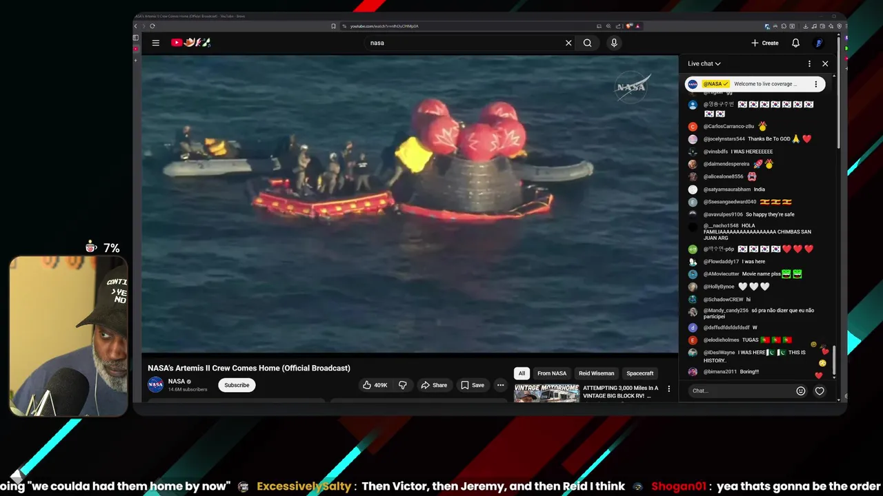Click the youtube.com address bar URL
This screenshot has width=883, height=496.
pyautogui.click(x=384, y=26)
